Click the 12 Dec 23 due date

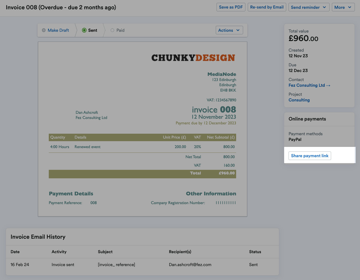(x=298, y=70)
